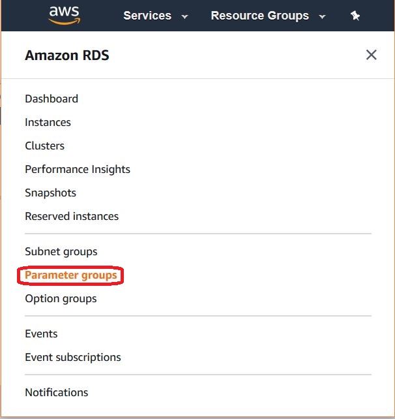The width and height of the screenshot is (395, 419).
Task: Open Subnet groups
Action: pyautogui.click(x=61, y=251)
